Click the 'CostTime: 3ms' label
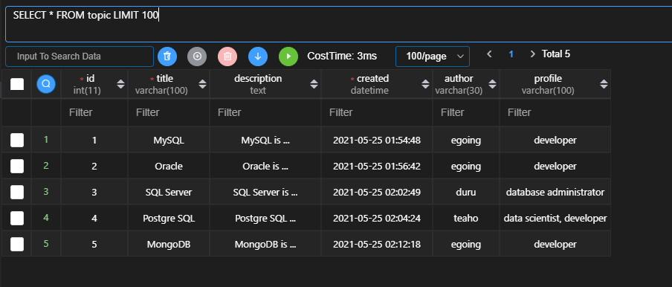 tap(342, 56)
